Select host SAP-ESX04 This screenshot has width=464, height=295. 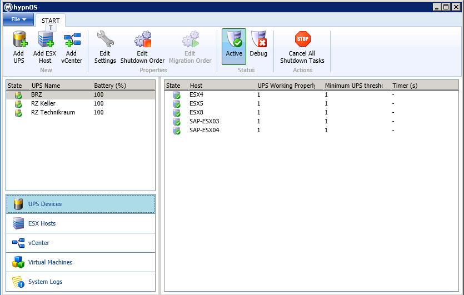point(311,130)
